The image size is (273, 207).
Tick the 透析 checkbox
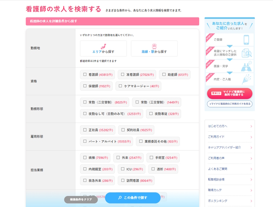pyautogui.click(x=153, y=169)
